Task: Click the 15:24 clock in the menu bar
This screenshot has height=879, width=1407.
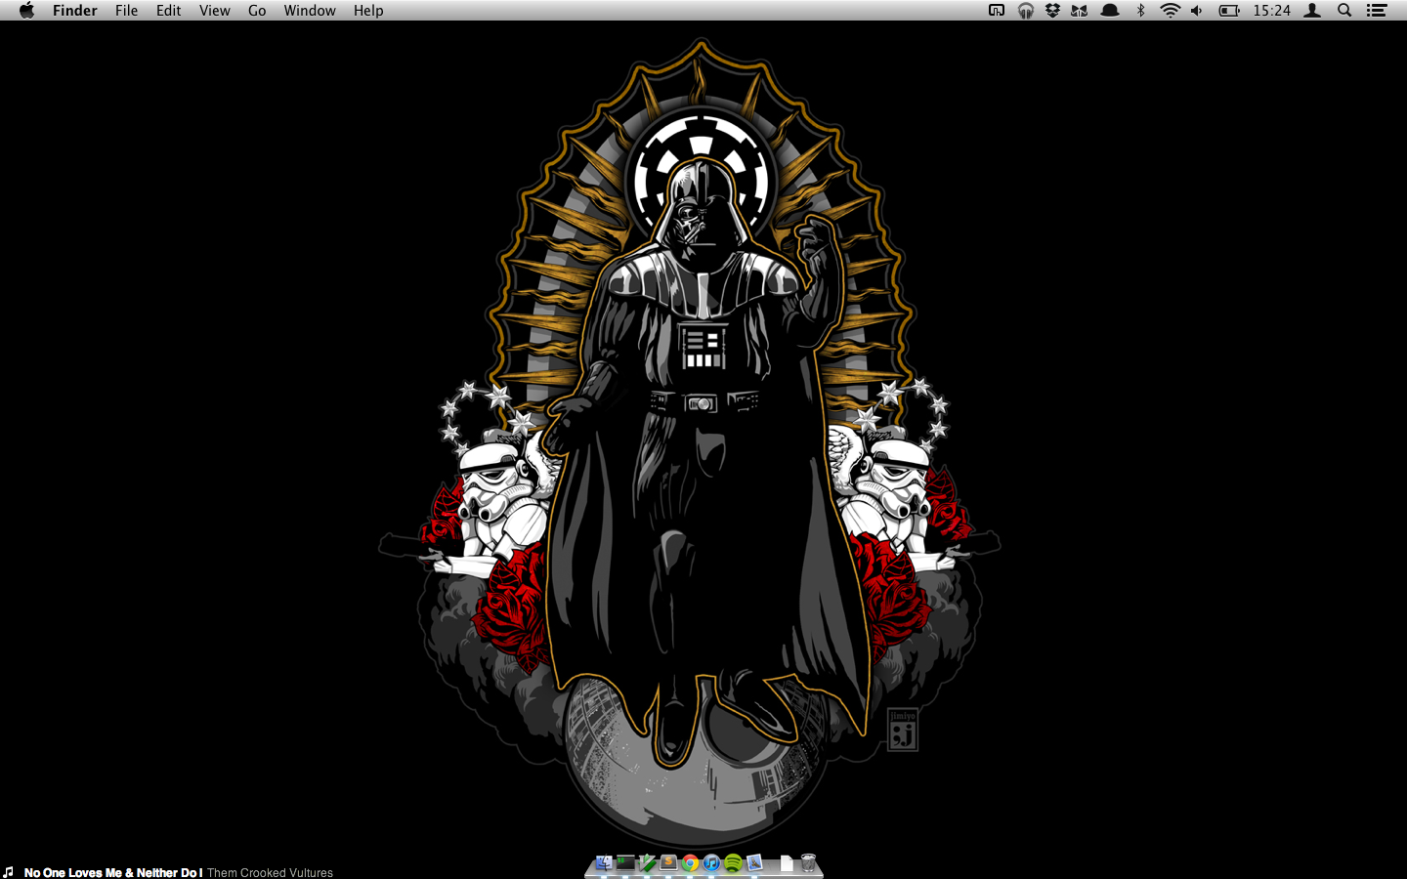Action: click(x=1271, y=10)
